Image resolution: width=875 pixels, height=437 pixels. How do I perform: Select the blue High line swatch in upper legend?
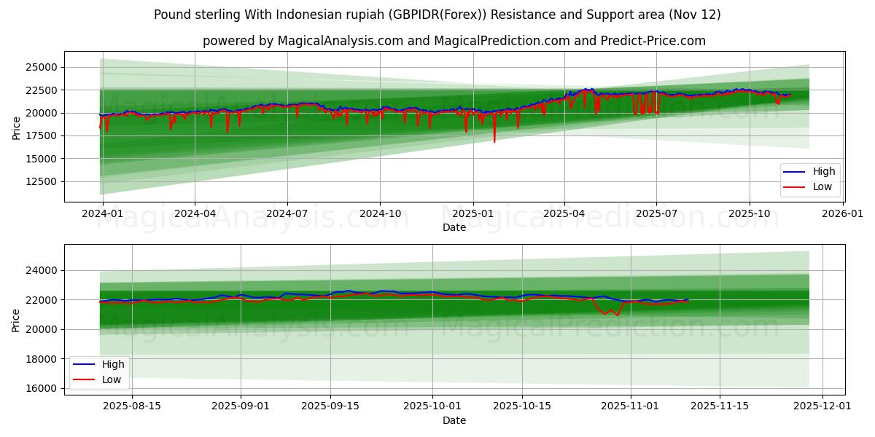tap(795, 172)
